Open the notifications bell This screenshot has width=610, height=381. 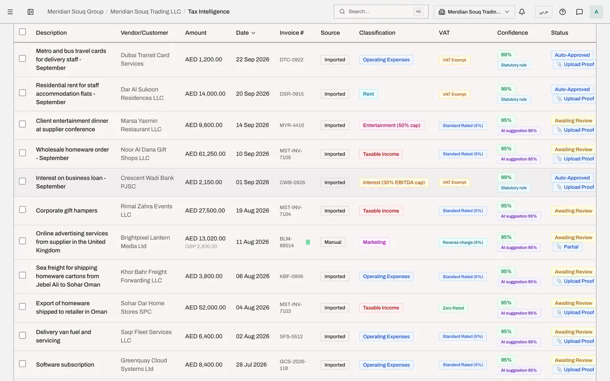coord(522,12)
